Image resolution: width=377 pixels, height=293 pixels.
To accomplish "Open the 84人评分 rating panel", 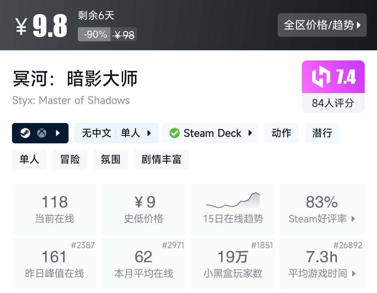I will 333,103.
